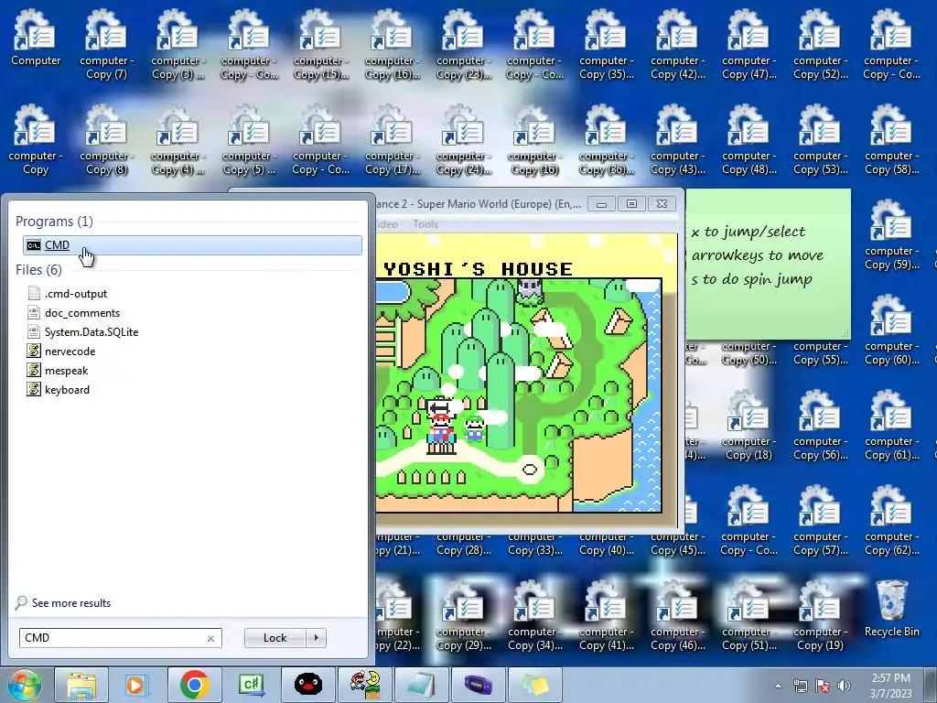Select the computer - Copy (43) desktop icon
The image size is (937, 703).
[678, 140]
